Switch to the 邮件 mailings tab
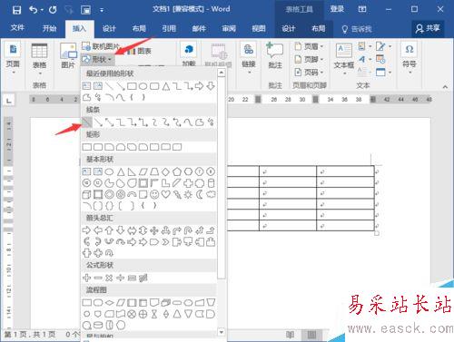This screenshot has height=342, width=454. pos(199,28)
